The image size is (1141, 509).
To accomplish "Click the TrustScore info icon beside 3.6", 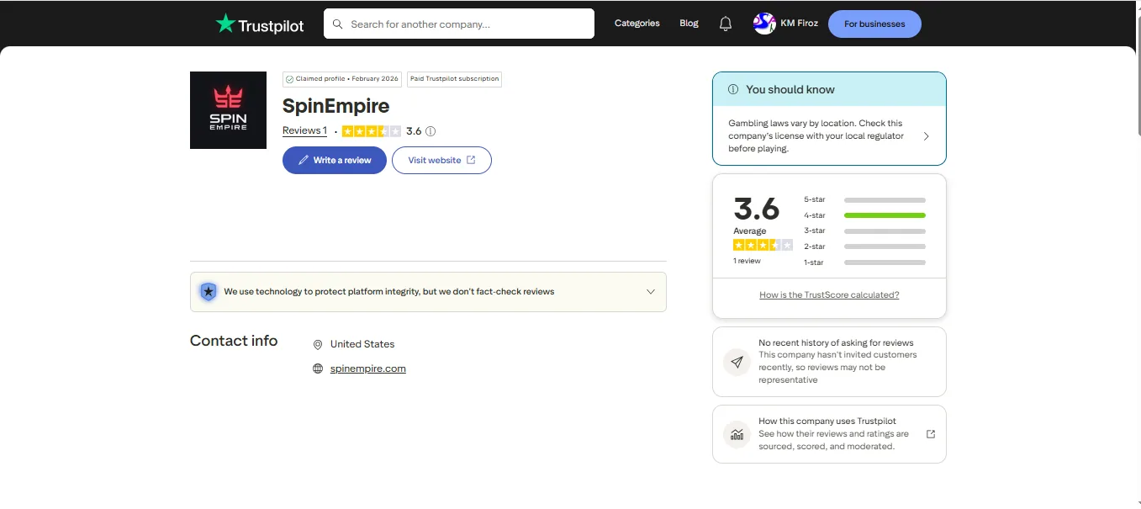I will pyautogui.click(x=431, y=131).
